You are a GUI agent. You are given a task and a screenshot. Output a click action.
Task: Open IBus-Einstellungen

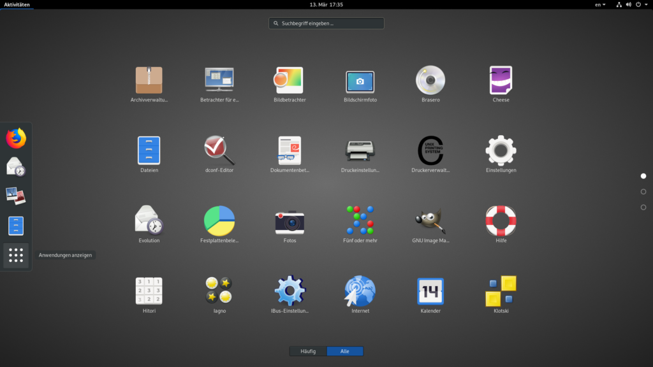(x=290, y=295)
